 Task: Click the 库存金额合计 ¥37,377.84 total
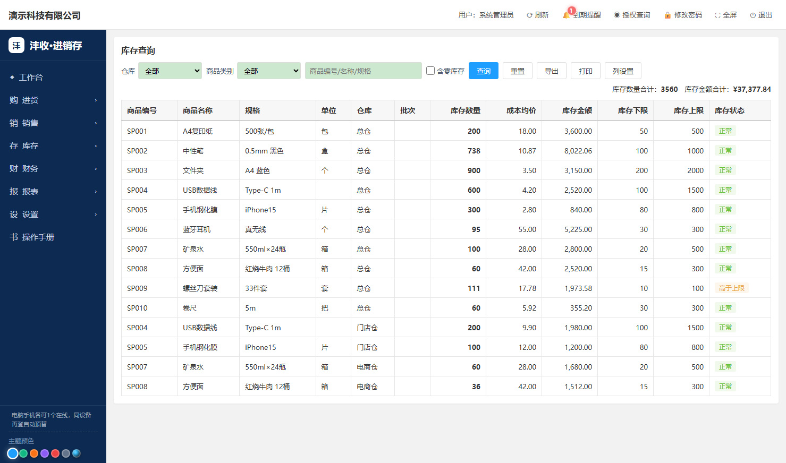728,89
